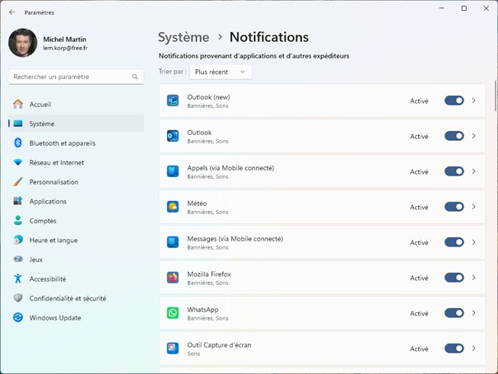Expand Météo notification settings chevron
Image resolution: width=498 pixels, height=374 pixels.
click(474, 207)
